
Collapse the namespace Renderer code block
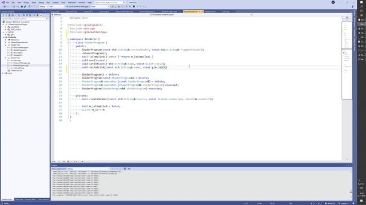pyautogui.click(x=69, y=39)
